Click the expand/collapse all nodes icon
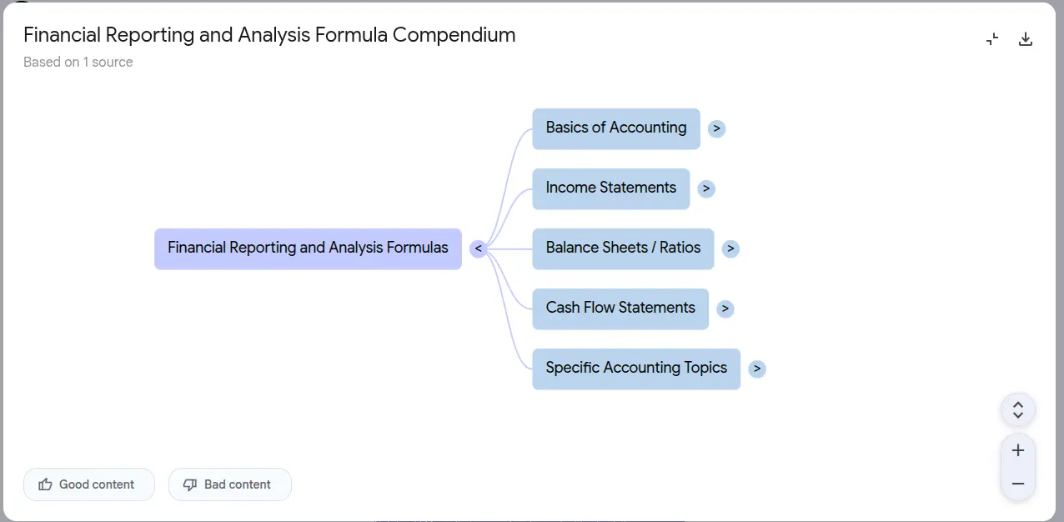1064x522 pixels. pyautogui.click(x=1018, y=410)
